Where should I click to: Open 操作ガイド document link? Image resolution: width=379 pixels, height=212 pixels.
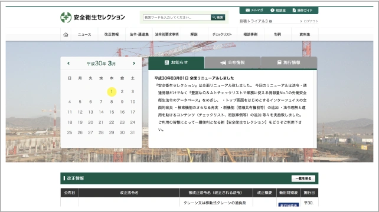(x=302, y=10)
